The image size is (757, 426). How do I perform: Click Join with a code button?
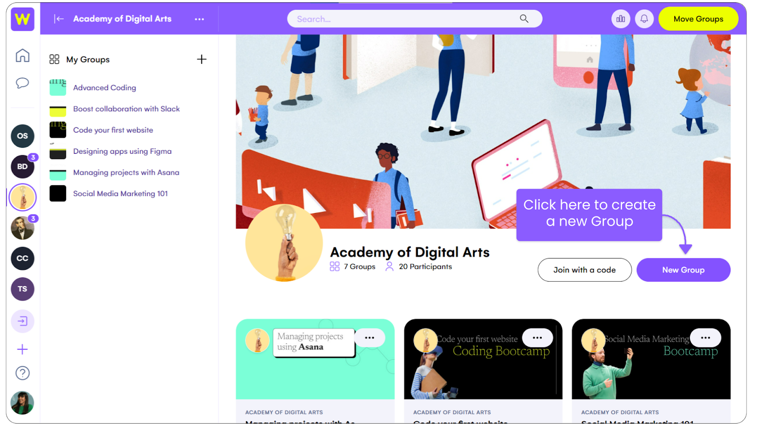click(584, 270)
